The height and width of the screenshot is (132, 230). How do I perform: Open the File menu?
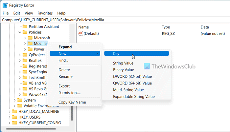6,13
